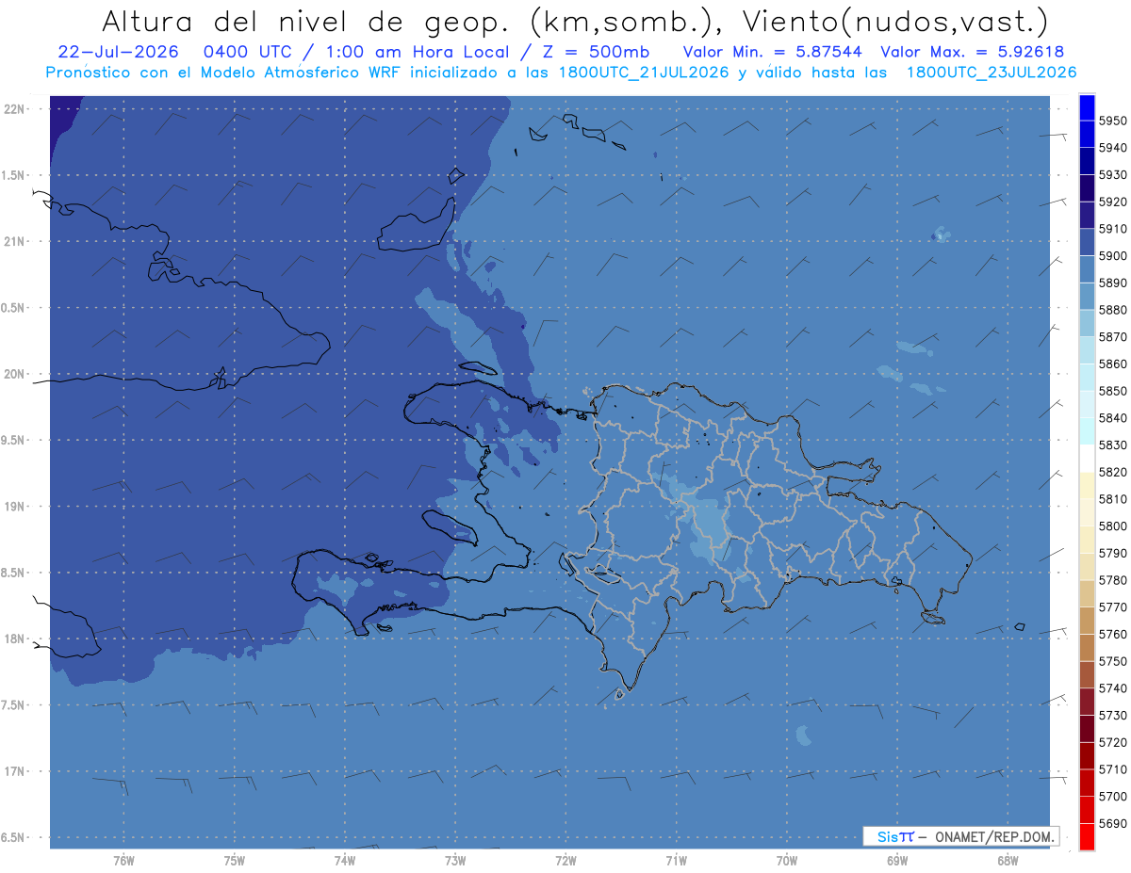This screenshot has width=1131, height=873.
Task: Click the '70W' longitude label
Action: click(787, 860)
